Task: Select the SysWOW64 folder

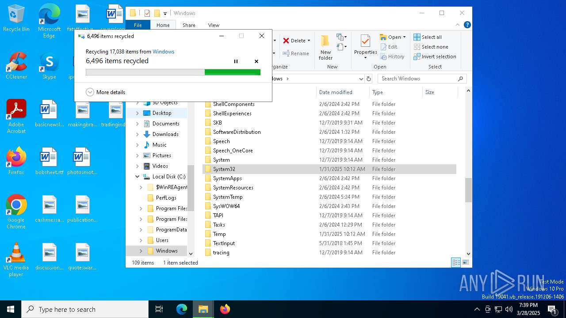Action: click(x=226, y=206)
